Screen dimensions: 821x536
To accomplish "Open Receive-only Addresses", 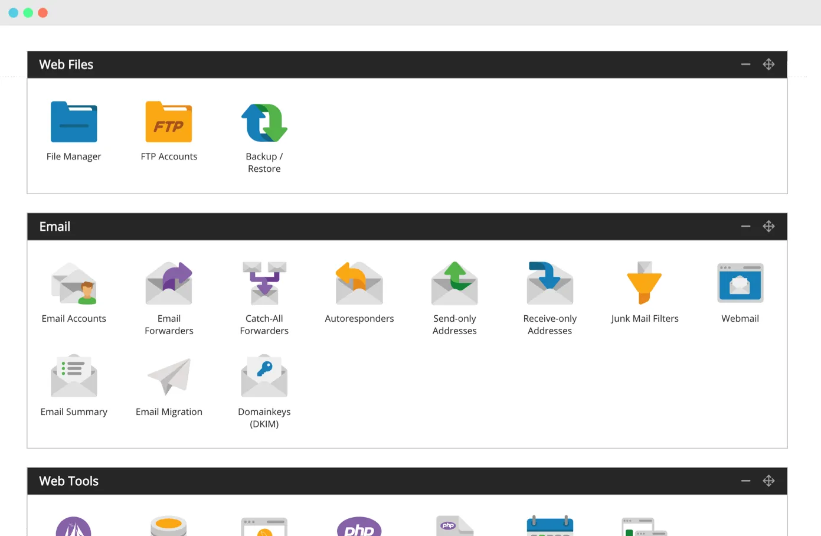I will coord(549,283).
